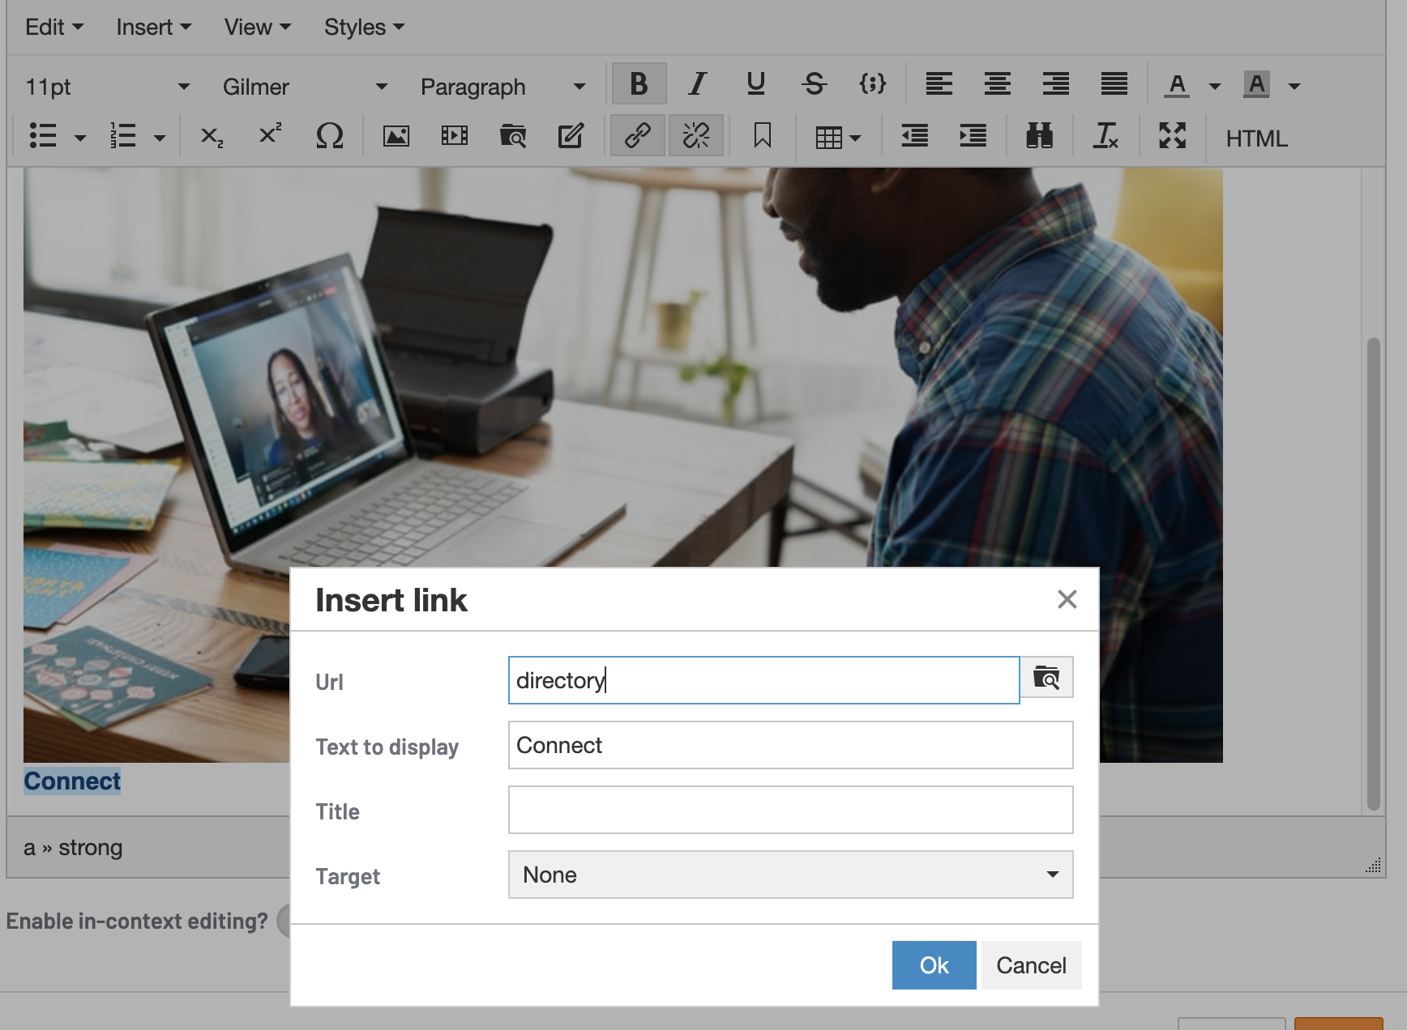Toggle Italic formatting button

pos(697,84)
